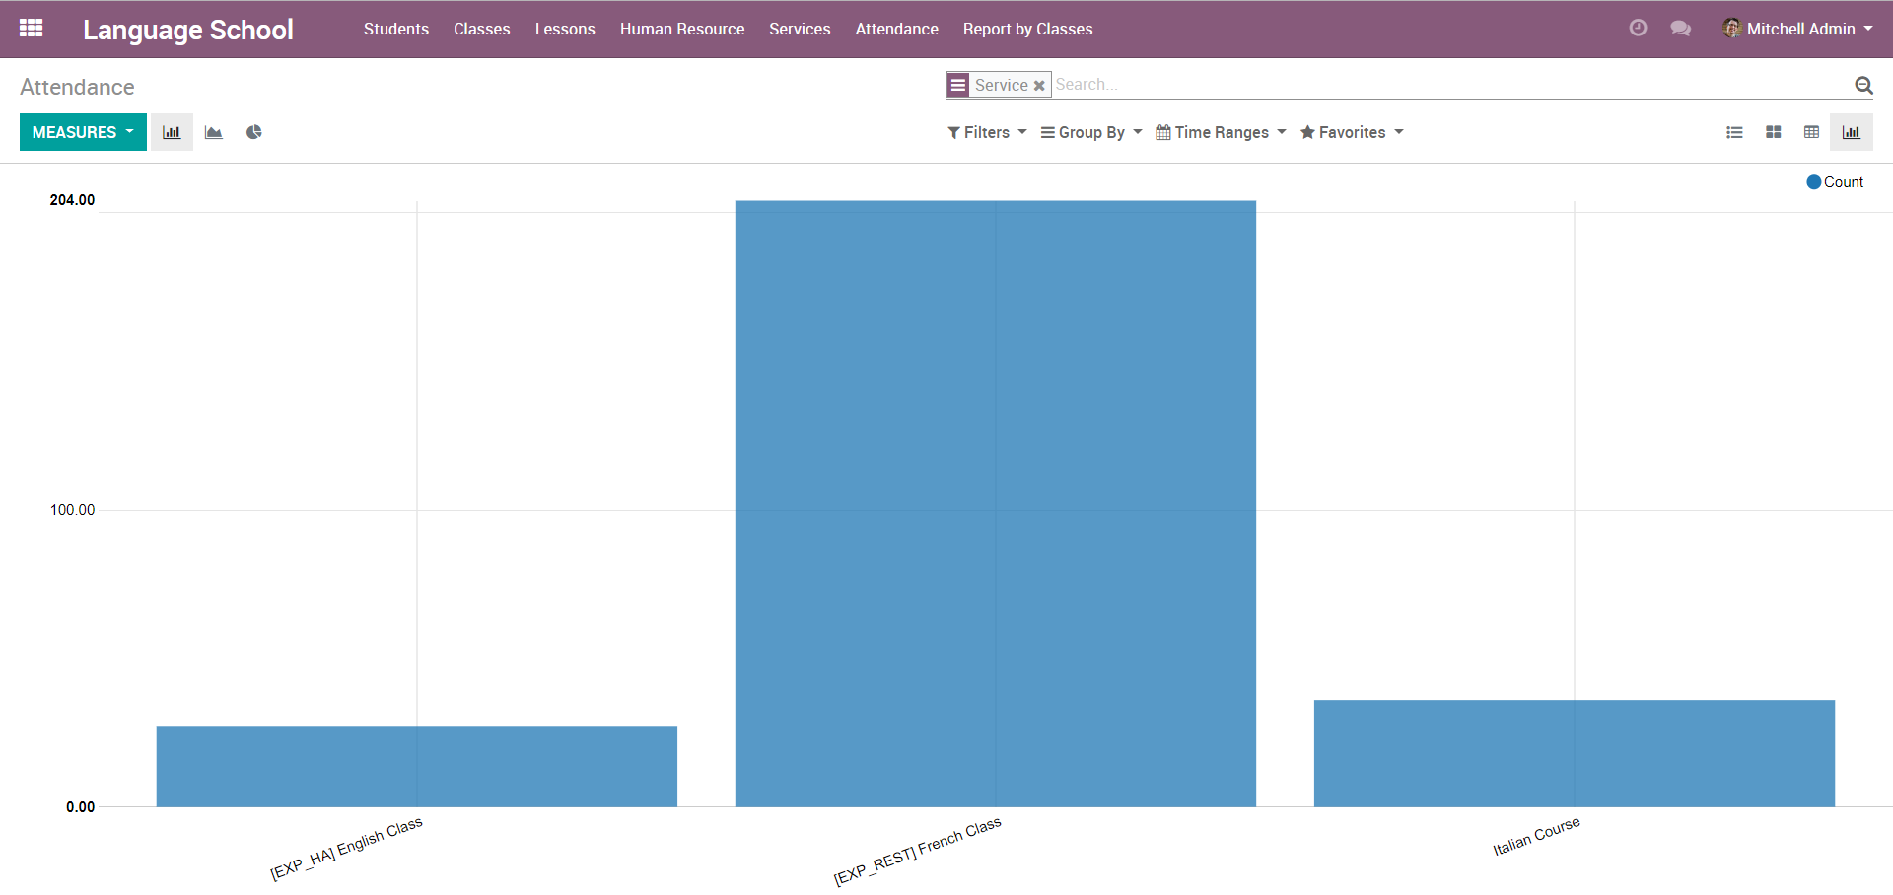Switch to kanban view
The width and height of the screenshot is (1893, 895).
[x=1773, y=132]
